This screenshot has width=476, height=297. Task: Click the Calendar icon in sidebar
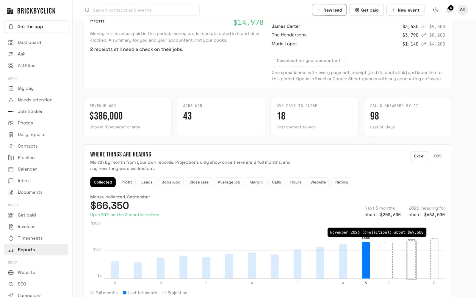pos(11,169)
